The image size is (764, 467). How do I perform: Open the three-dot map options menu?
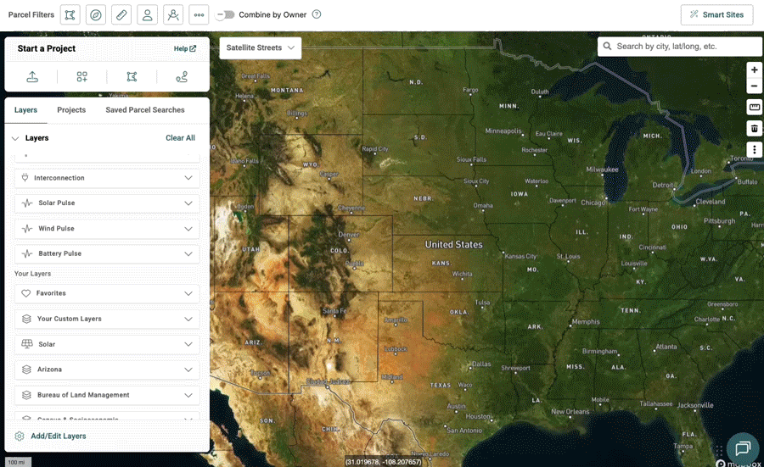754,150
